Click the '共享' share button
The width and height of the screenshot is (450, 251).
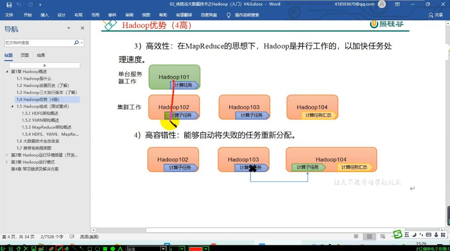[436, 15]
